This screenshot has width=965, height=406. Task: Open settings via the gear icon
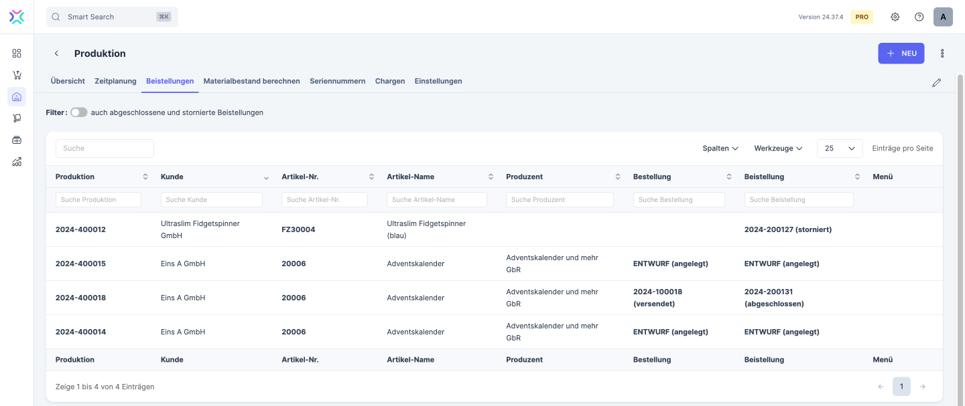pyautogui.click(x=895, y=17)
